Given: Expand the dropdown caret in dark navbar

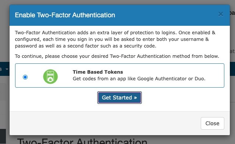Looking at the screenshot, I should pyautogui.click(x=7, y=69).
